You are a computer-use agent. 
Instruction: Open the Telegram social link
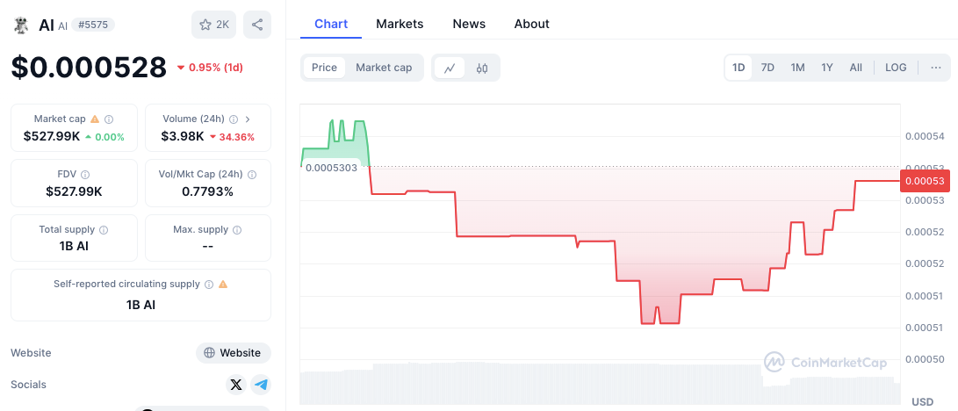(261, 385)
